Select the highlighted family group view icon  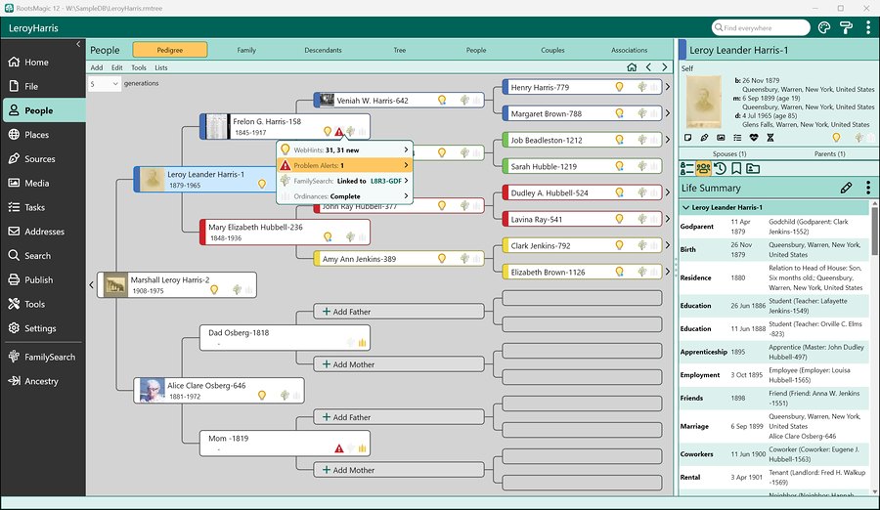[x=703, y=168]
